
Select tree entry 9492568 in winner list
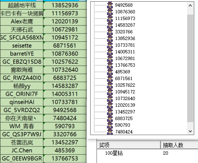(x=124, y=5)
